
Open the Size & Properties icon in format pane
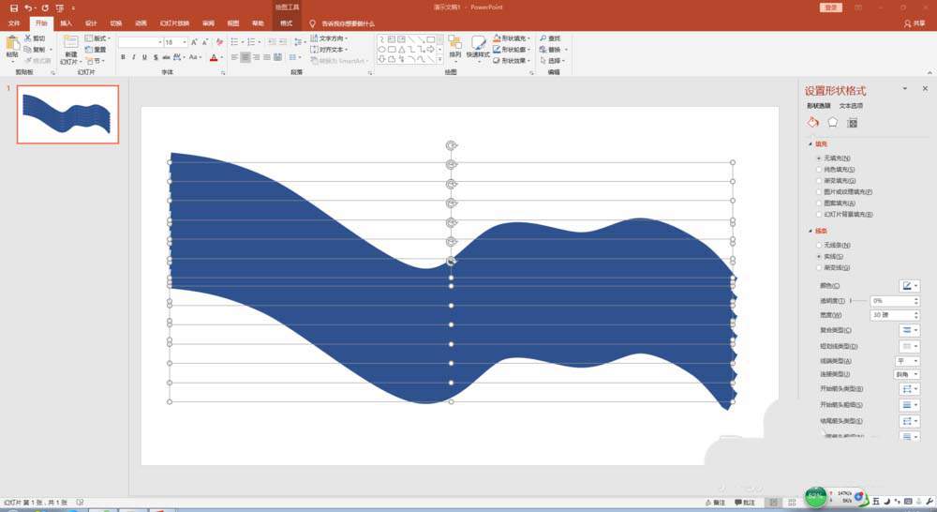853,123
